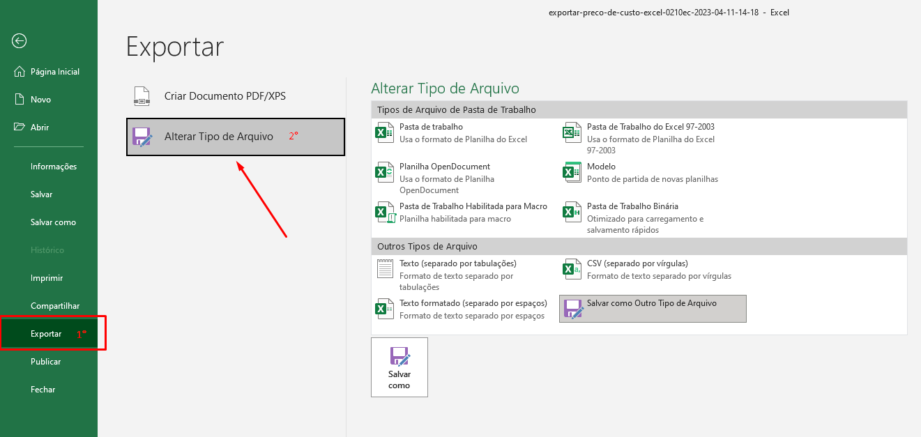This screenshot has height=437, width=921.
Task: Click the Pasta de Trabalho Binária icon
Action: pos(572,212)
